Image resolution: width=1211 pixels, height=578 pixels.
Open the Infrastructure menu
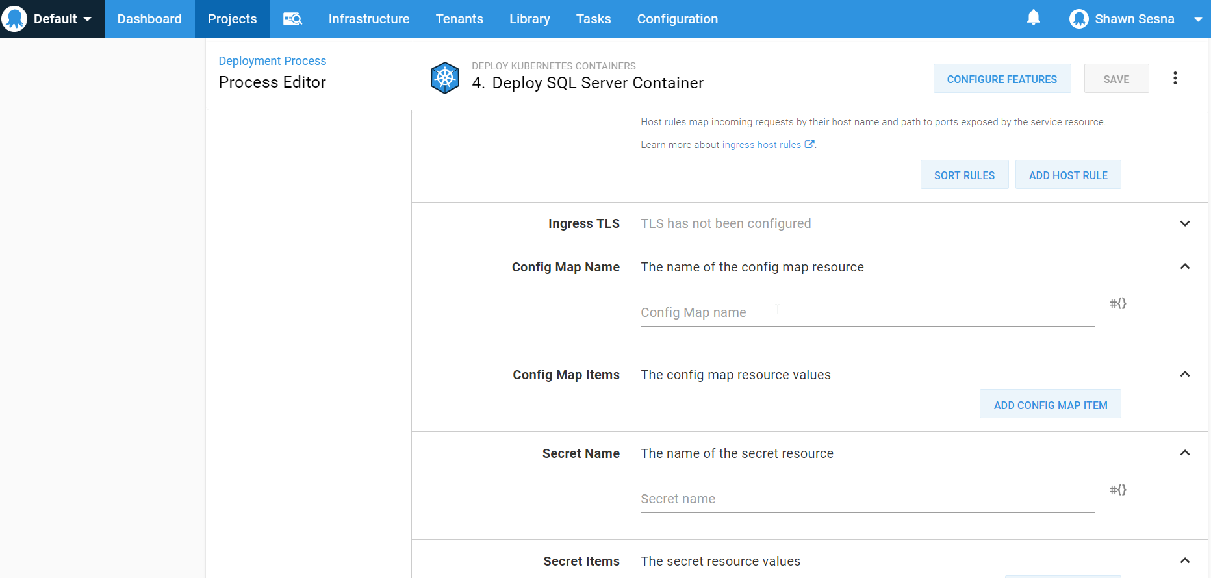tap(368, 19)
